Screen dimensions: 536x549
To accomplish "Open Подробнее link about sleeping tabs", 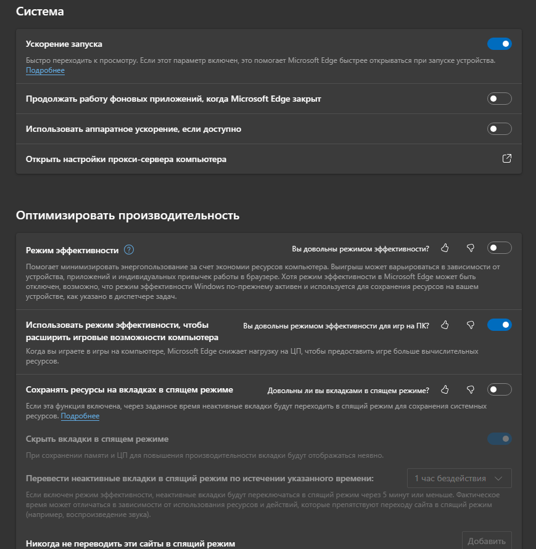I will 80,417.
